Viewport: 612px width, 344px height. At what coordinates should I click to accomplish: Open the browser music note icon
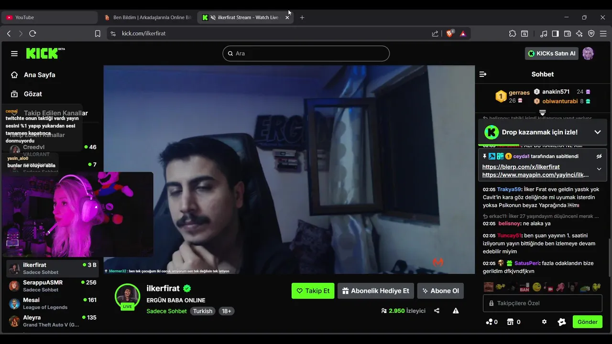tap(544, 33)
